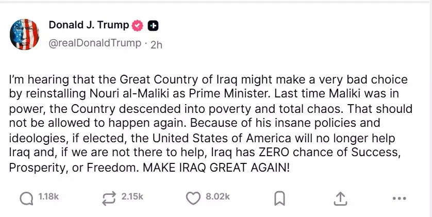Like the post with the heart icon
Viewport: 432px width, 217px height.
(193, 197)
